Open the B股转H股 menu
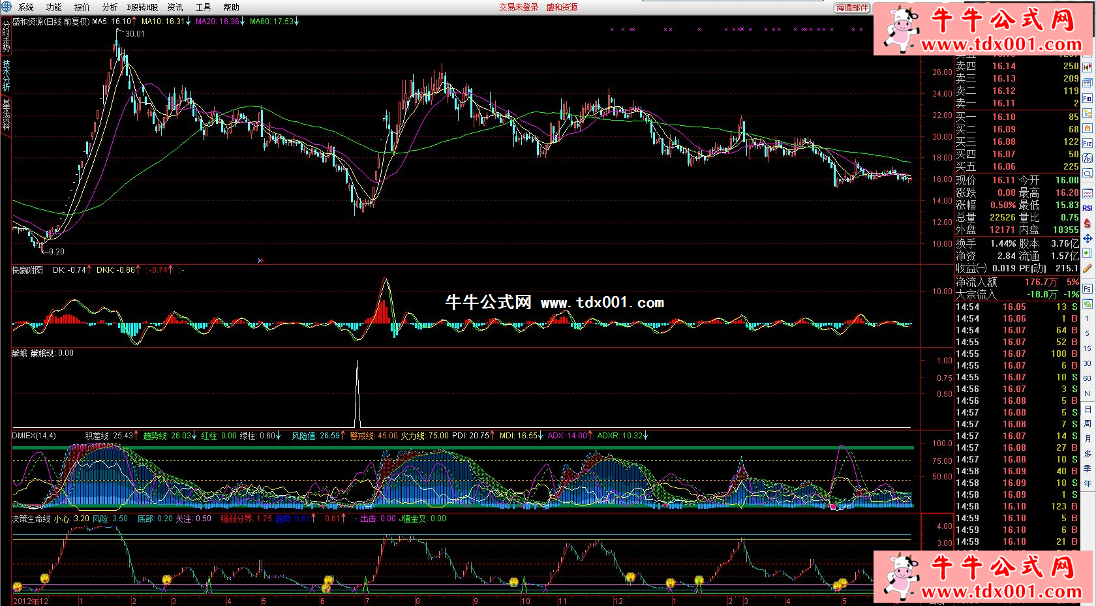1096x606 pixels. [142, 7]
